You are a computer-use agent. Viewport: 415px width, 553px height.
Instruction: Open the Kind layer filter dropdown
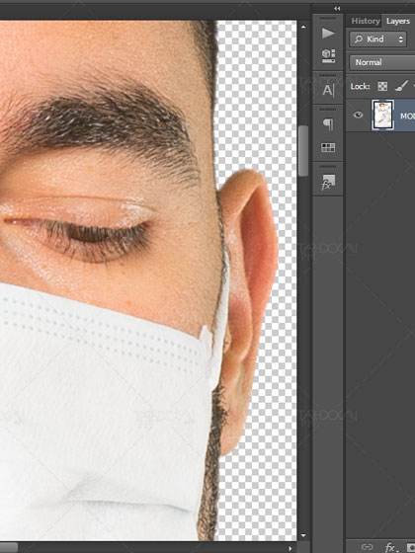[377, 39]
